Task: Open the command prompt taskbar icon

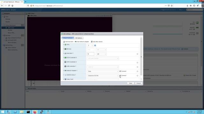Action: [28, 112]
